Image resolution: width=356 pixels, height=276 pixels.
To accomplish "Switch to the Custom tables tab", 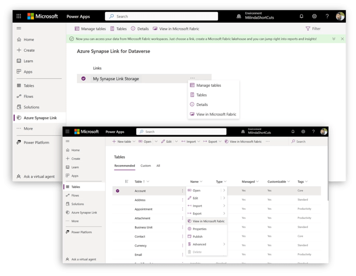I will (x=145, y=166).
